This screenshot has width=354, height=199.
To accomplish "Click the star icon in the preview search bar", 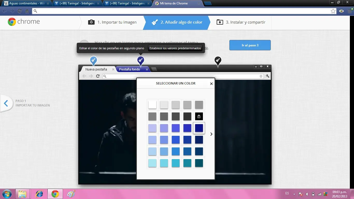I will 261,76.
